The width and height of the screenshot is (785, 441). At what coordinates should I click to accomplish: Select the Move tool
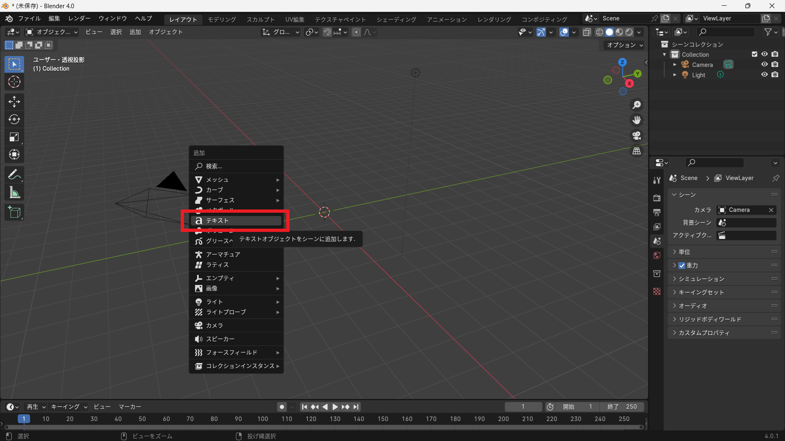click(14, 102)
